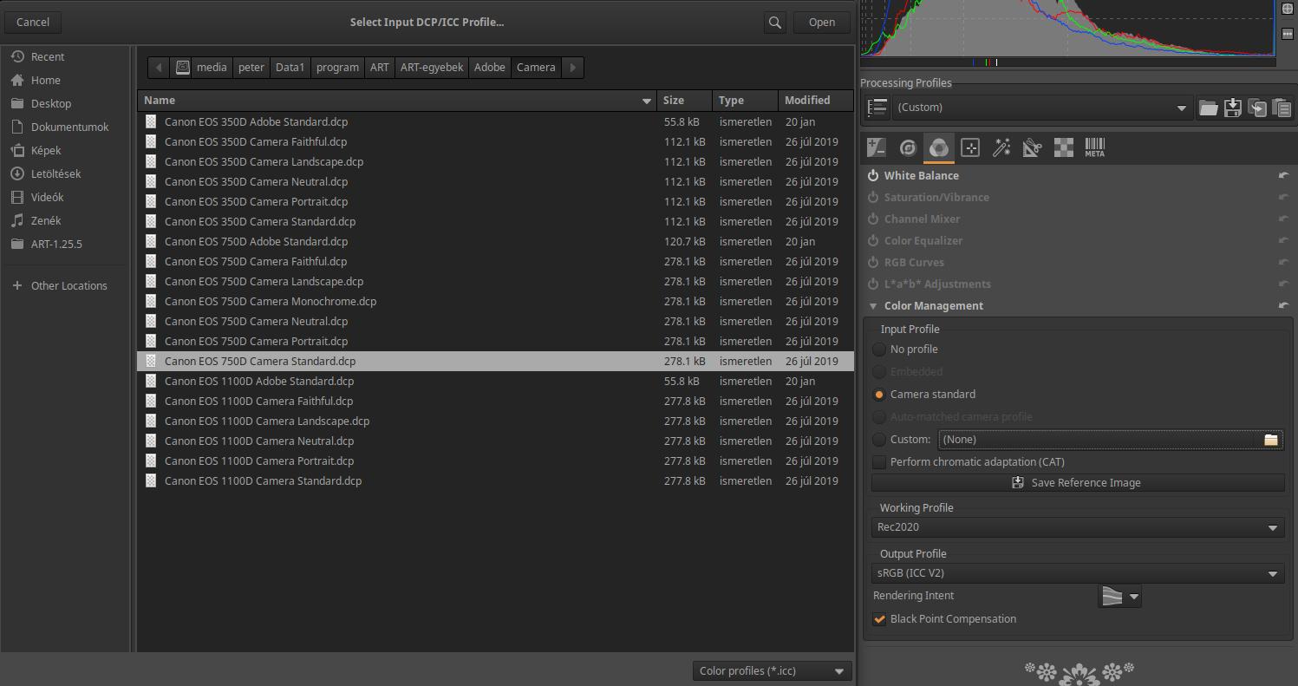Open the Color profiles (*.icc) file filter dropdown
This screenshot has height=686, width=1298.
(772, 671)
